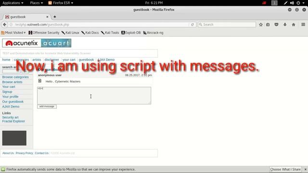Select the guestbook browser tab
This screenshot has width=308, height=173.
[26, 17]
